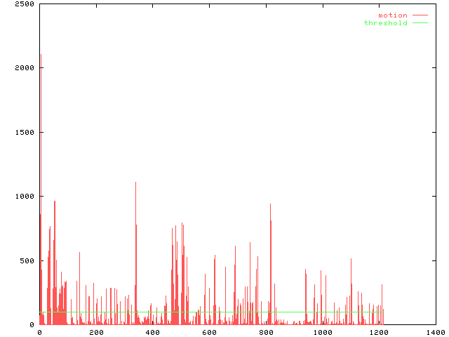The width and height of the screenshot is (449, 337).
Task: Click the x-axis label 800
Action: tap(266, 332)
